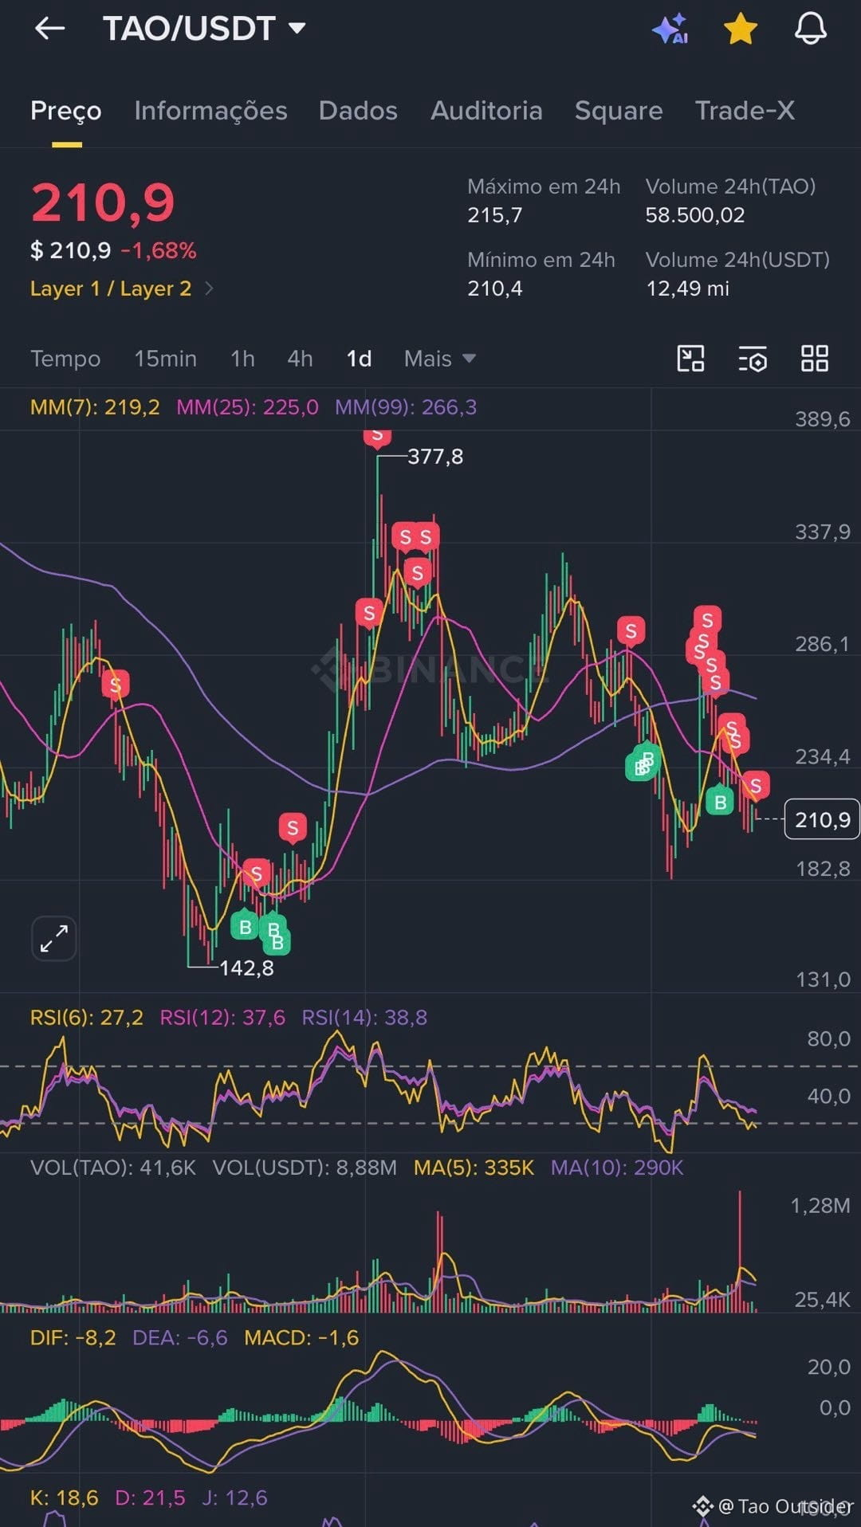Tap the back arrow icon

pyautogui.click(x=49, y=29)
